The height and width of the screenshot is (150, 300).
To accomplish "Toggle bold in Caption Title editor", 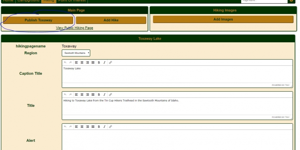I will pos(99,62).
